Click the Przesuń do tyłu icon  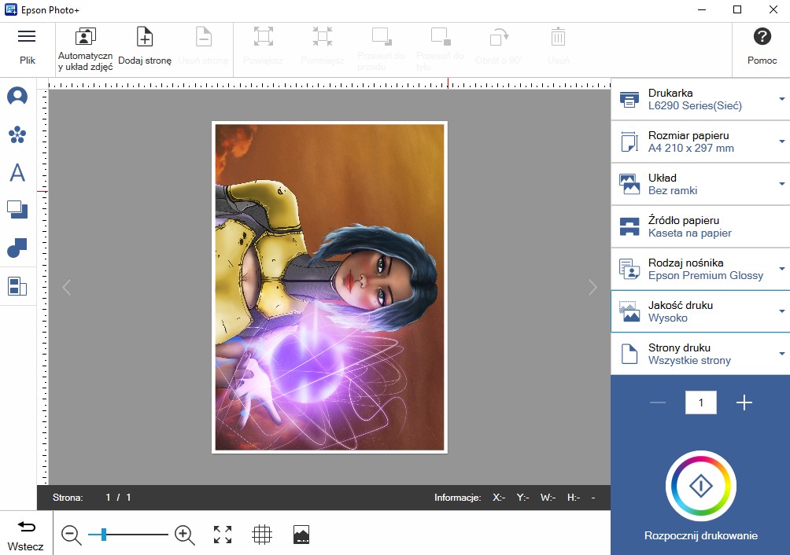pyautogui.click(x=441, y=37)
